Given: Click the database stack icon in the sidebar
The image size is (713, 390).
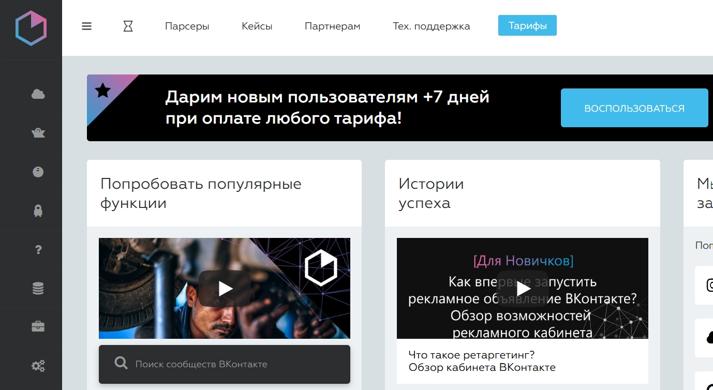Looking at the screenshot, I should [x=38, y=288].
